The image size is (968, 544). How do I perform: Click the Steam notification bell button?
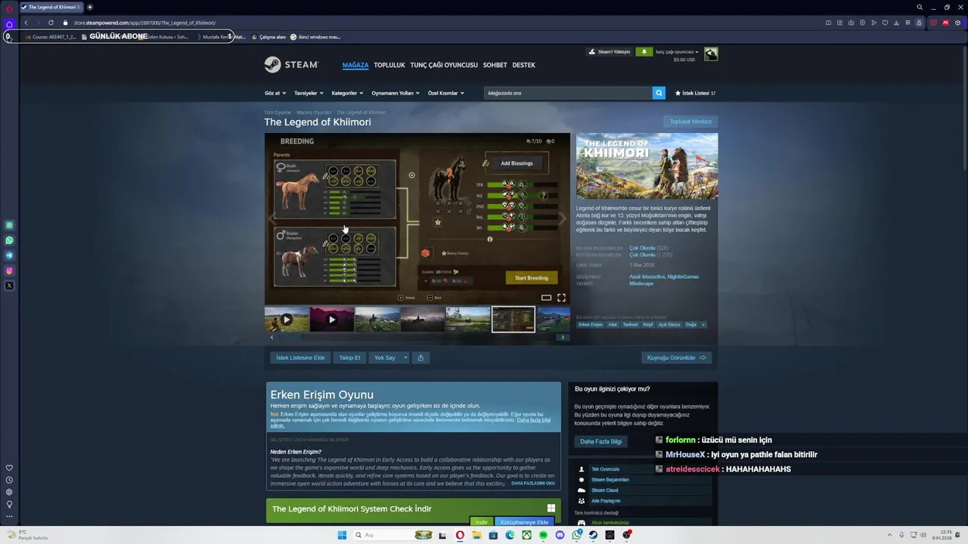coord(644,51)
